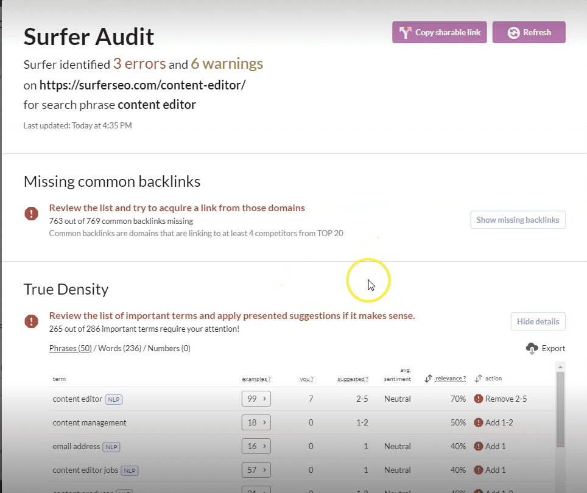This screenshot has height=493, width=587.
Task: Open the Phrases (50) tab
Action: [x=71, y=348]
